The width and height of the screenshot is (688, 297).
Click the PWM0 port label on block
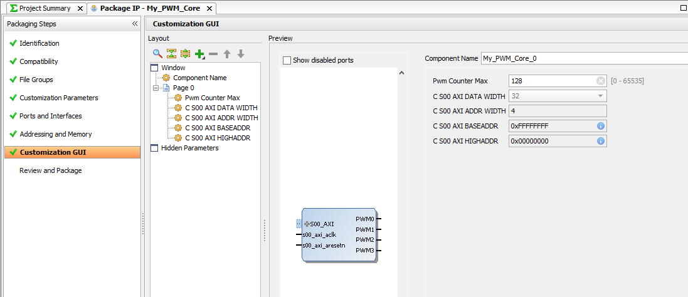tap(364, 219)
